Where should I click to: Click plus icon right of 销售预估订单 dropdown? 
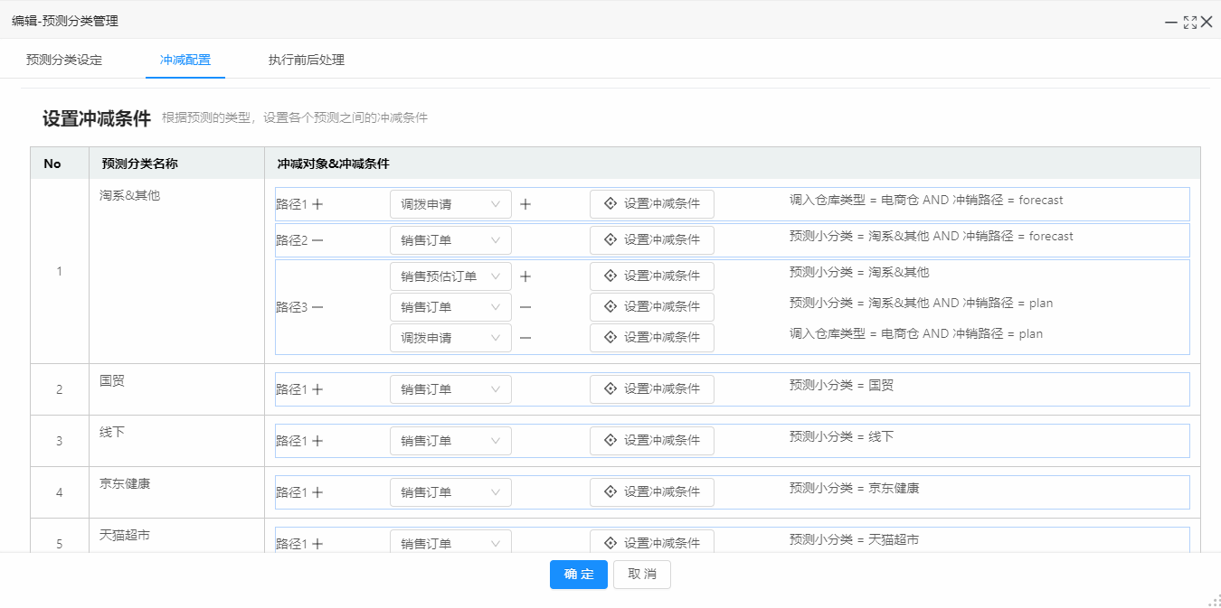click(x=525, y=276)
